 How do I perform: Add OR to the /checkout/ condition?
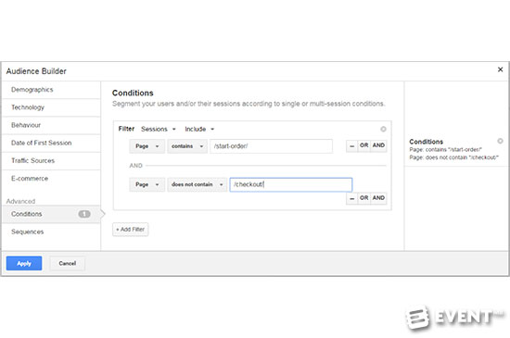pyautogui.click(x=364, y=198)
